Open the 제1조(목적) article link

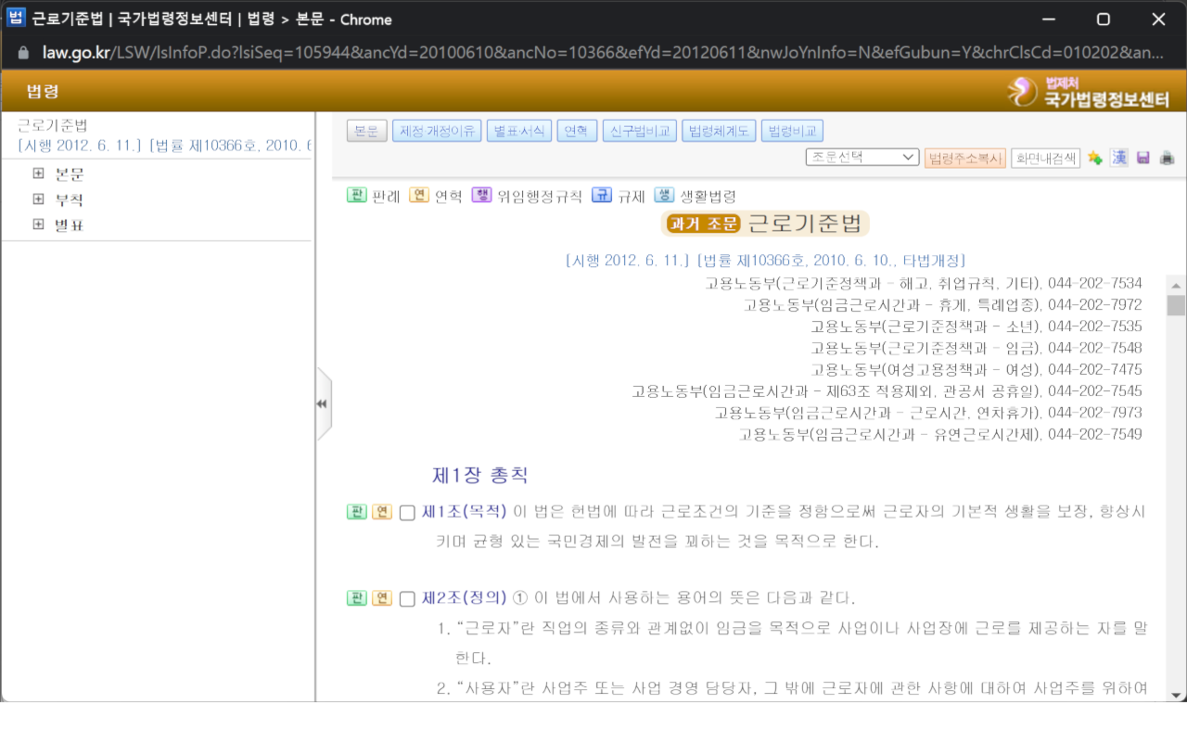pyautogui.click(x=465, y=512)
